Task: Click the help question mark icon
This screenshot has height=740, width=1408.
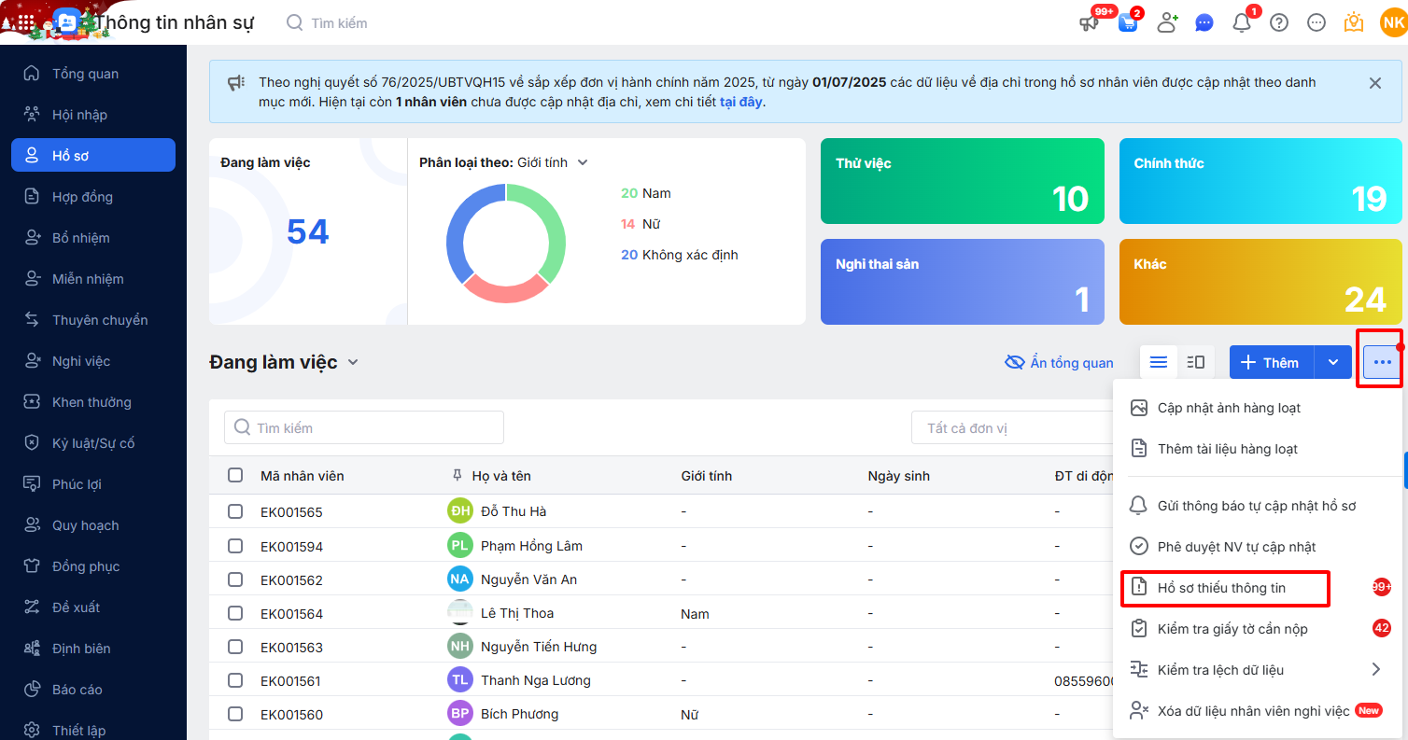Action: pos(1279,23)
